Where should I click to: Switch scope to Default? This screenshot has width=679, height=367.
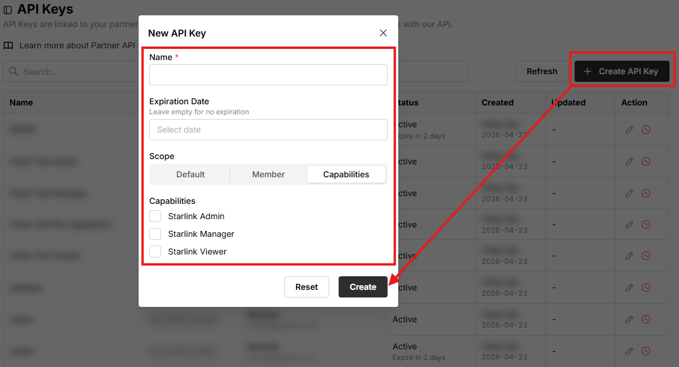tap(190, 174)
